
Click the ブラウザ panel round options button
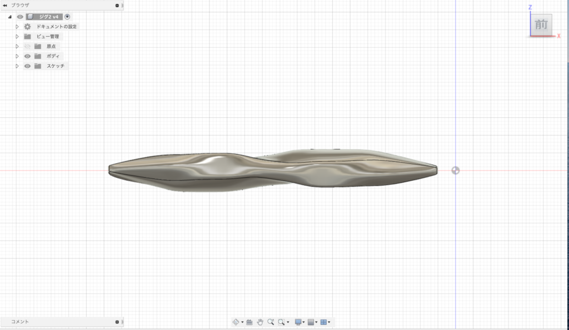tap(117, 6)
